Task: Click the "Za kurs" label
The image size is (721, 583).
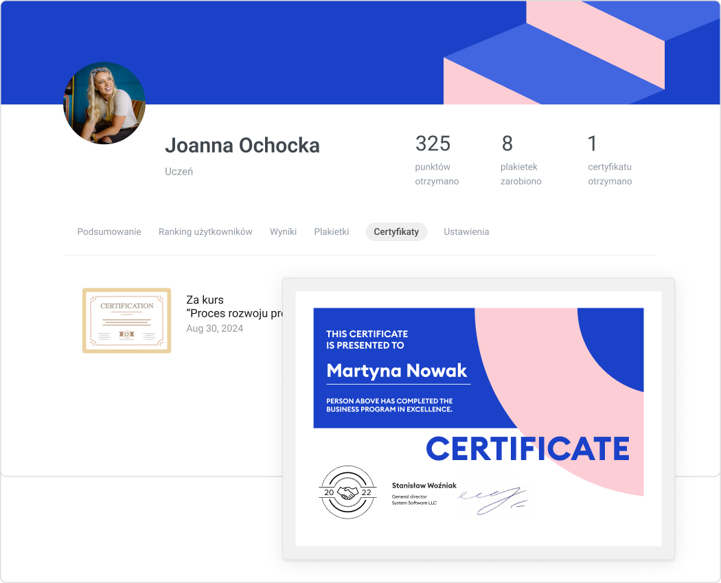Action: click(x=205, y=300)
